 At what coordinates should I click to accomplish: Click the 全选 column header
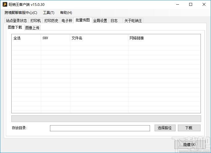pyautogui.click(x=26, y=38)
